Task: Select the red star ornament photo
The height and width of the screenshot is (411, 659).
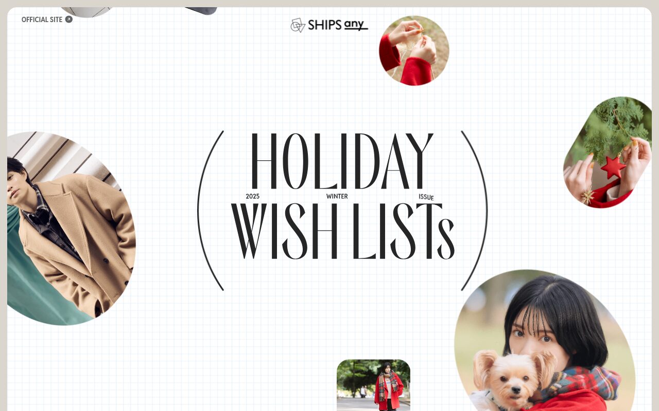Action: point(608,152)
